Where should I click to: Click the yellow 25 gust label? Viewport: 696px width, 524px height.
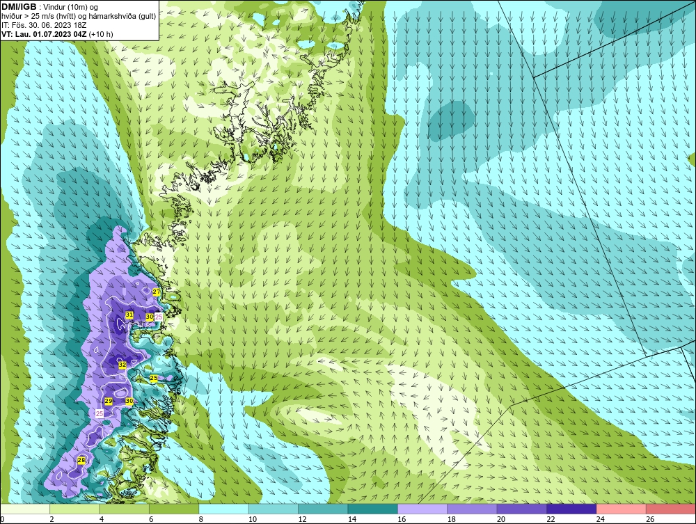click(x=154, y=379)
